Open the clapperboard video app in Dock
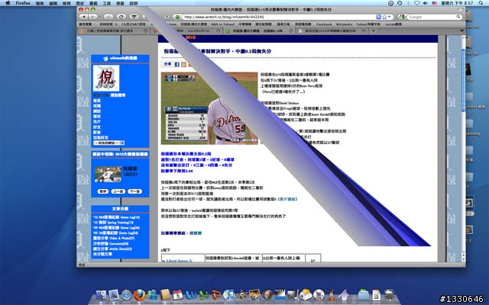The width and height of the screenshot is (489, 305). (280, 295)
